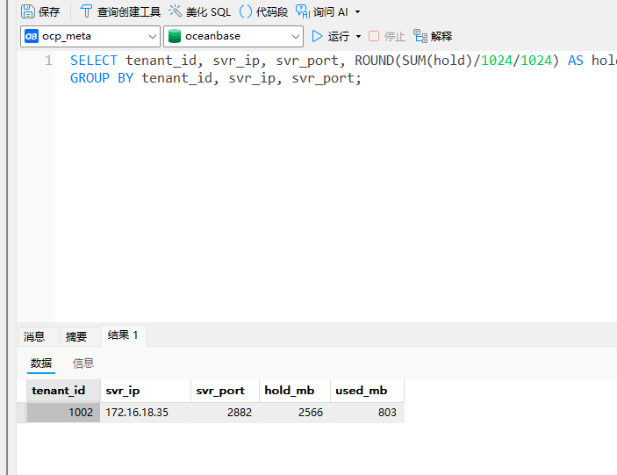Image resolution: width=617 pixels, height=475 pixels.
Task: Open the 信息 sub-tab
Action: 83,363
